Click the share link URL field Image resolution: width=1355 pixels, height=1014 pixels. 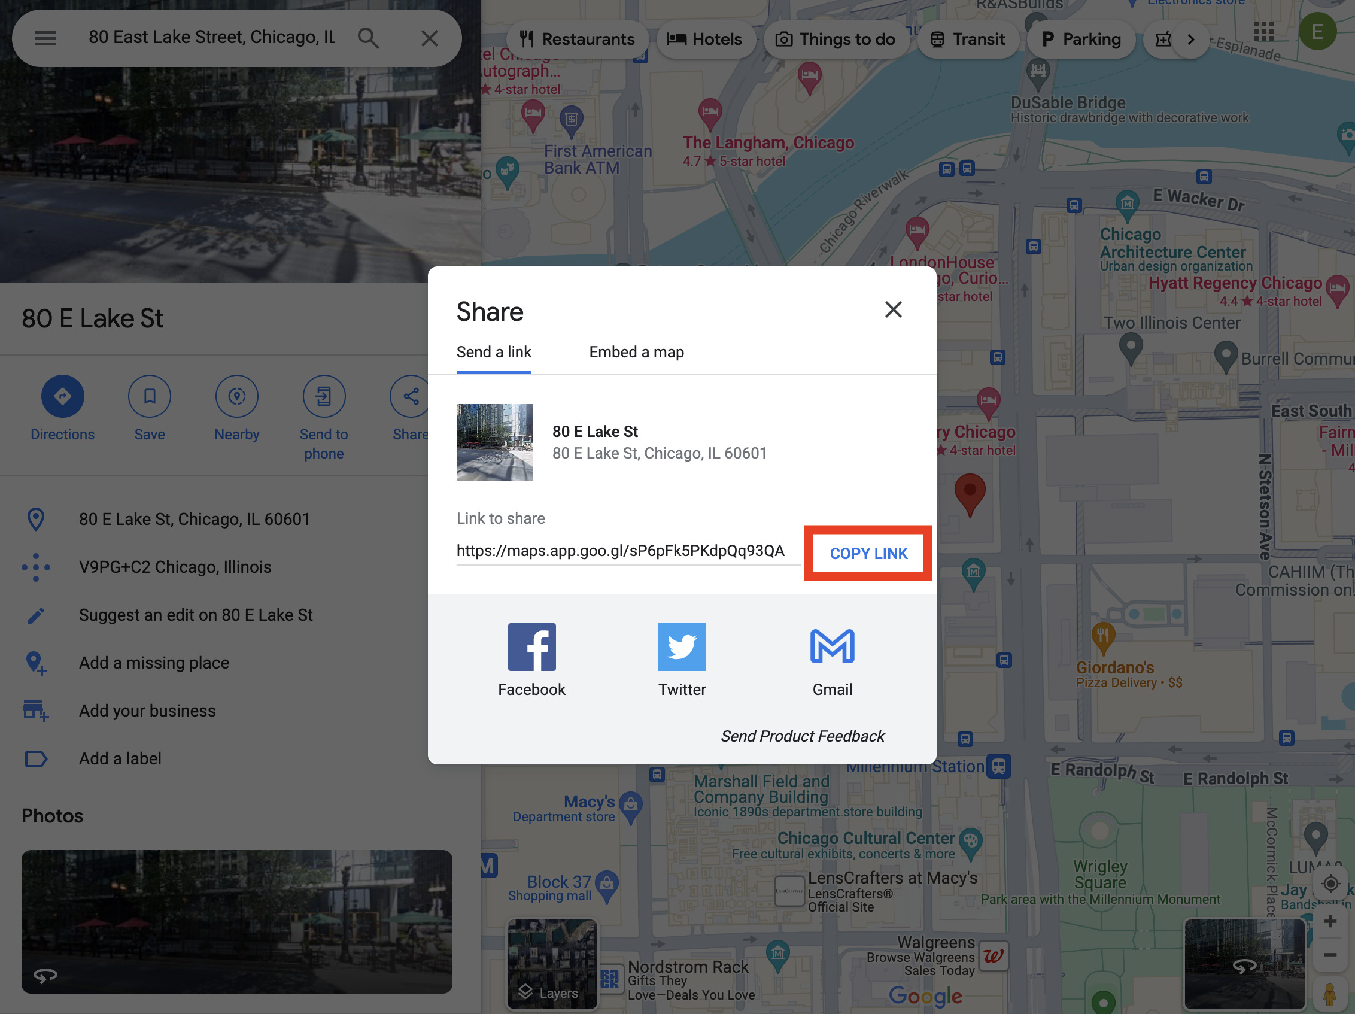click(628, 551)
